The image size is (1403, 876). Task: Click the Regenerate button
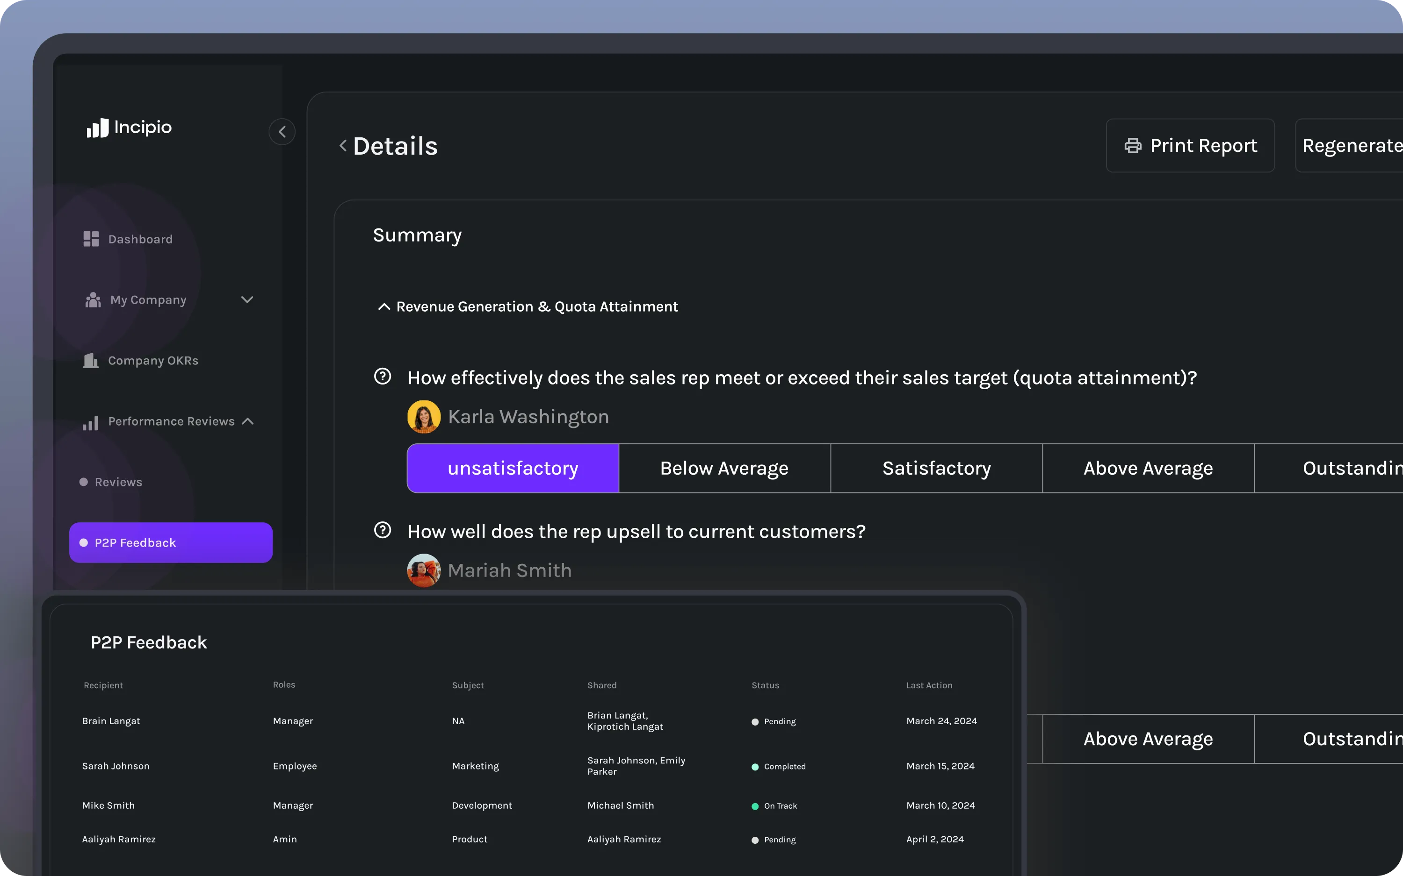tap(1351, 145)
